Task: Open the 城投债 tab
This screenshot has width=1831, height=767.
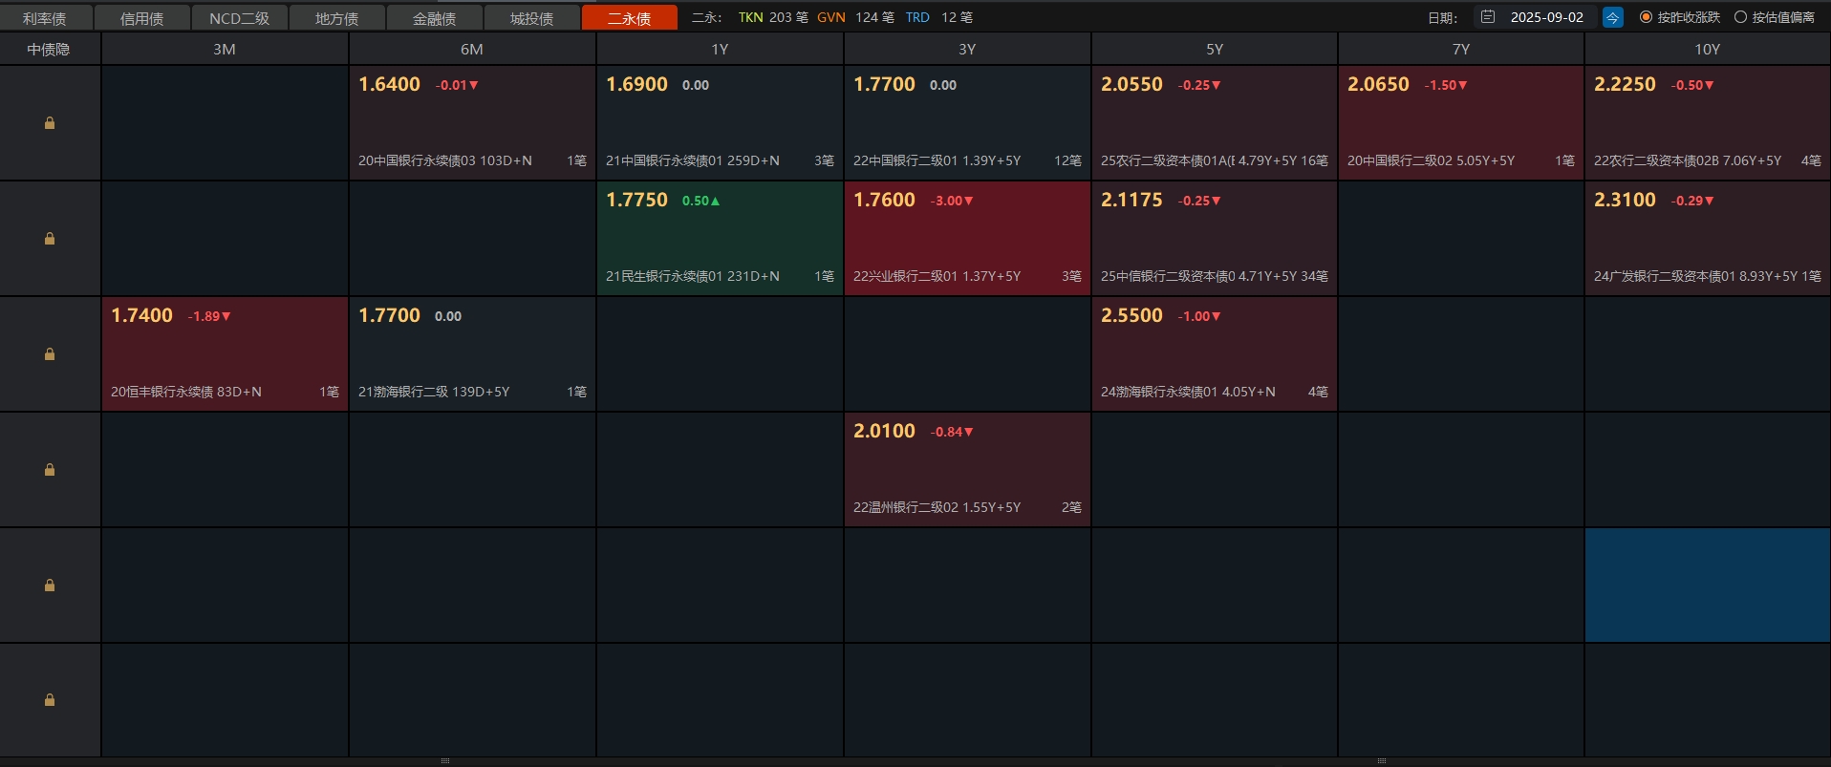Action: click(x=531, y=18)
